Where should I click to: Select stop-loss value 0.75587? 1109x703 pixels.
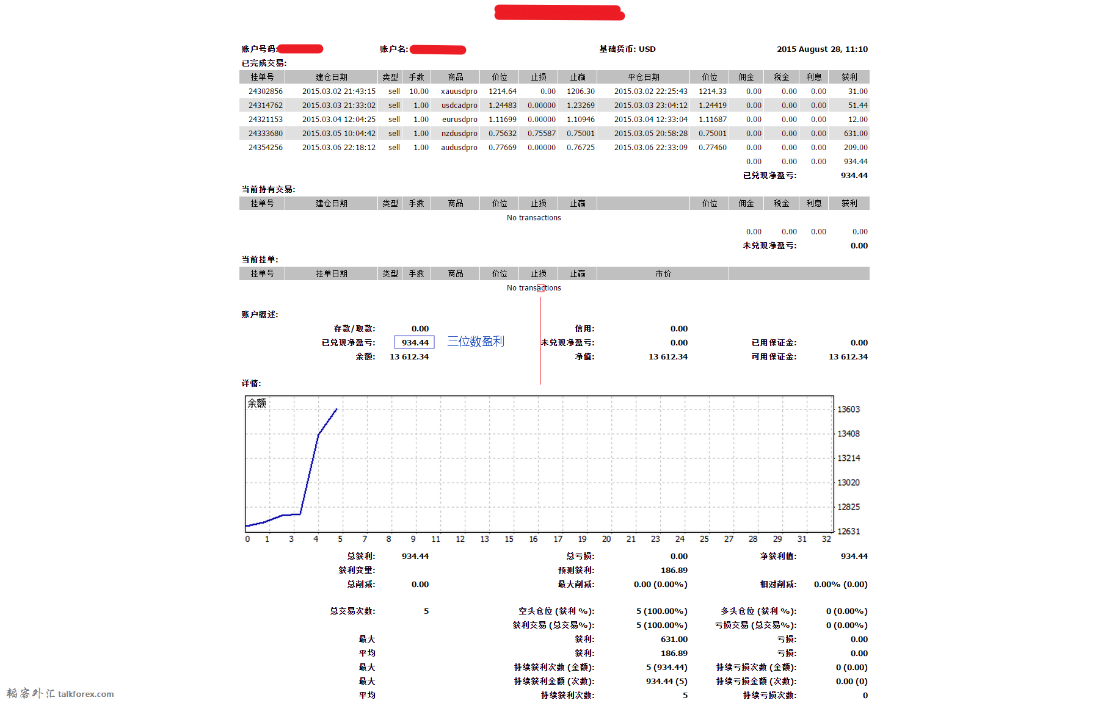click(542, 134)
